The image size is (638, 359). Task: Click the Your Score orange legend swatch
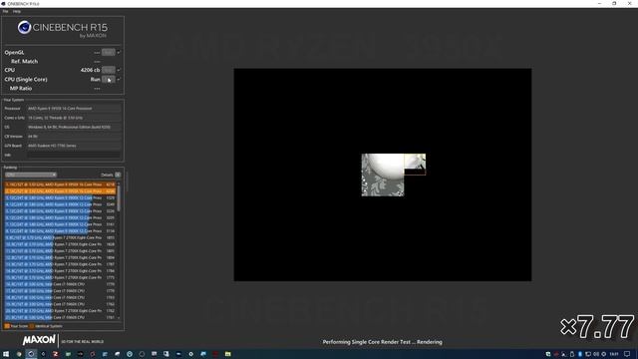click(7, 326)
